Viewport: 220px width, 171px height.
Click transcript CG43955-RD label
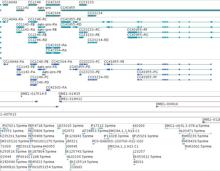point(71,24)
